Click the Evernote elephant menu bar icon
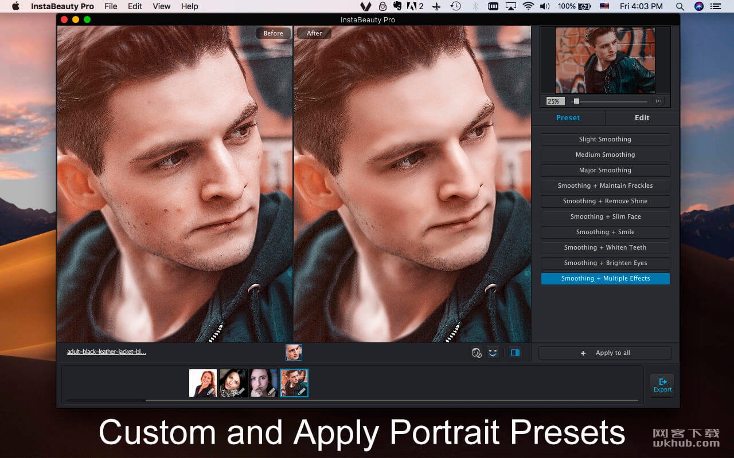Image resolution: width=734 pixels, height=458 pixels. point(398,6)
